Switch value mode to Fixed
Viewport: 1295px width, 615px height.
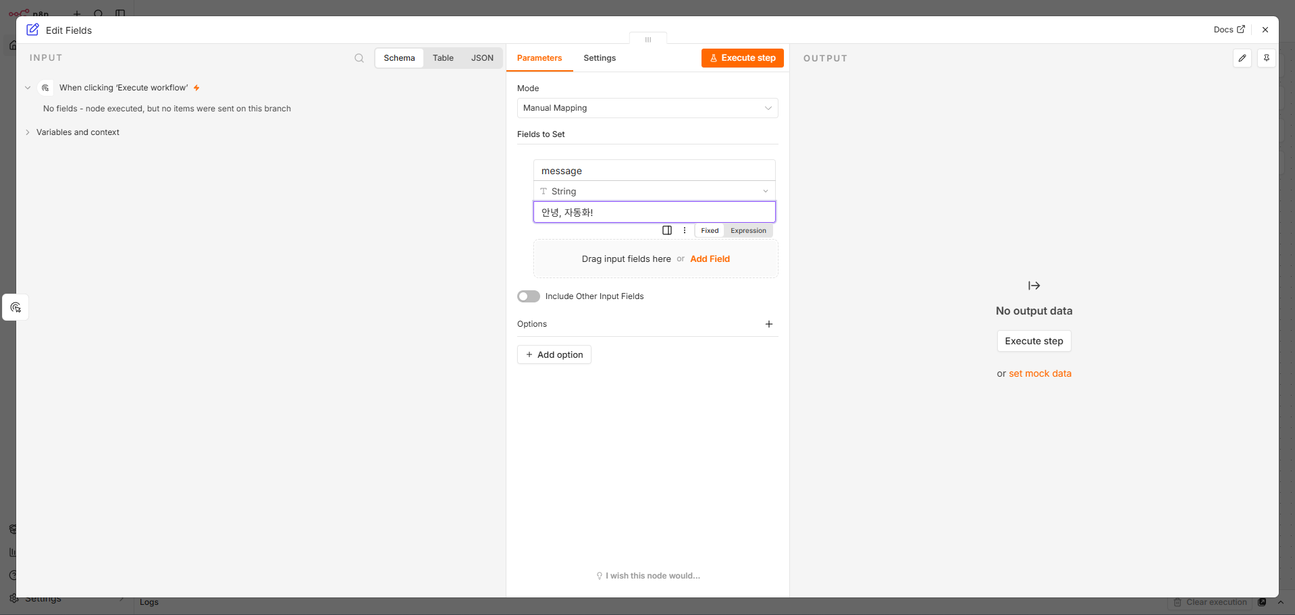pos(710,230)
